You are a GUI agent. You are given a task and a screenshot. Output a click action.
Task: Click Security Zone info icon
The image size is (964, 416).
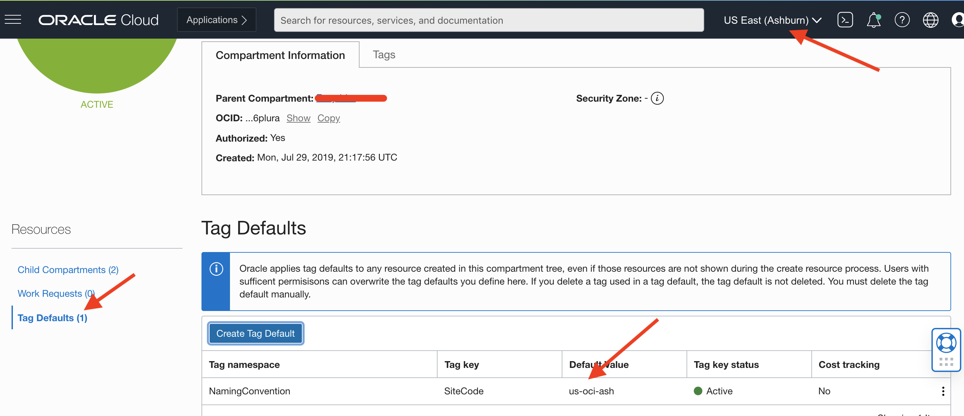click(x=657, y=98)
